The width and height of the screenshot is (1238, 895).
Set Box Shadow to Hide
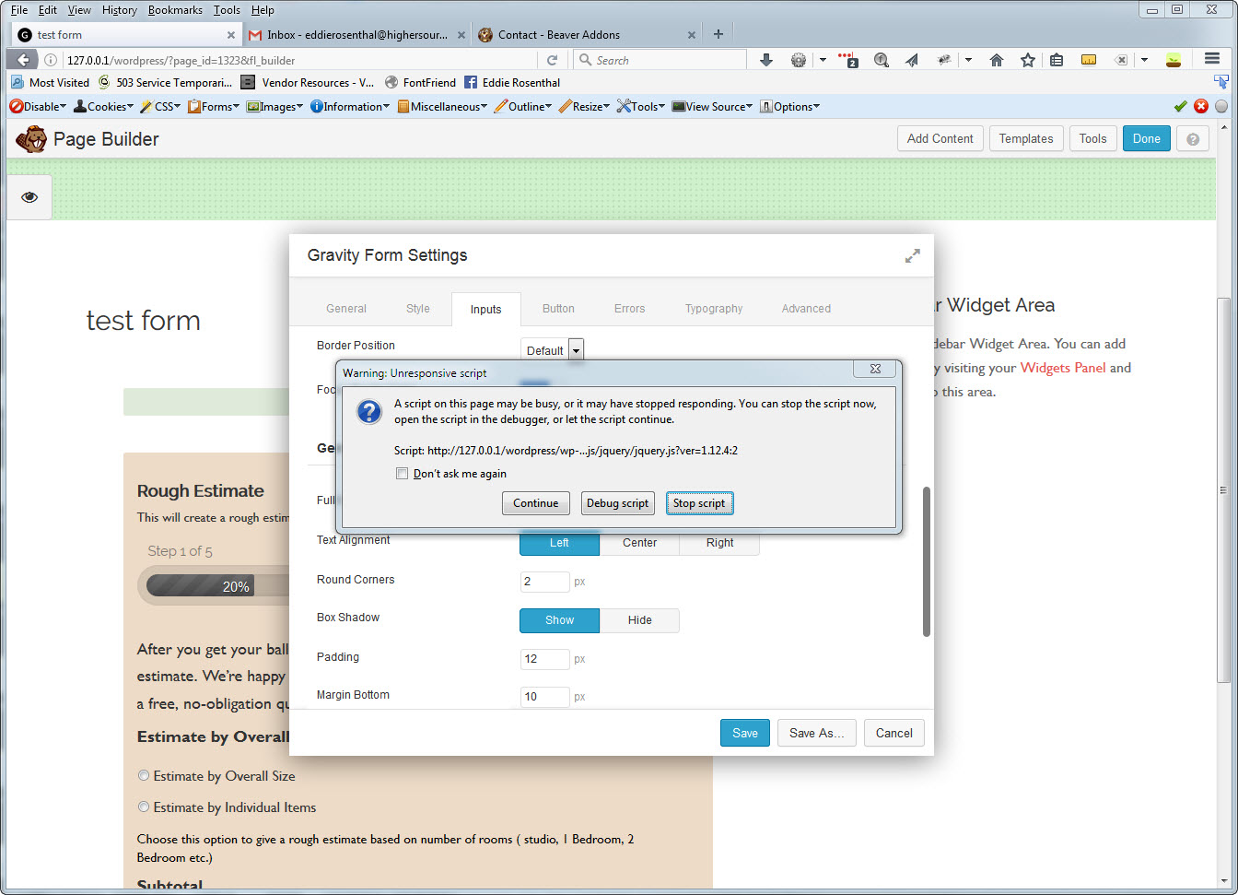click(639, 620)
